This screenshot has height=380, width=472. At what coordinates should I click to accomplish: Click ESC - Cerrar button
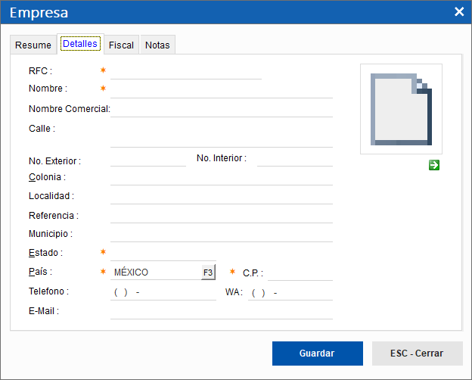[417, 354]
